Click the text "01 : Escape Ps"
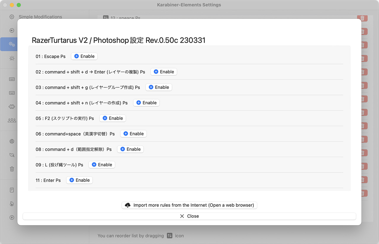 (51, 56)
